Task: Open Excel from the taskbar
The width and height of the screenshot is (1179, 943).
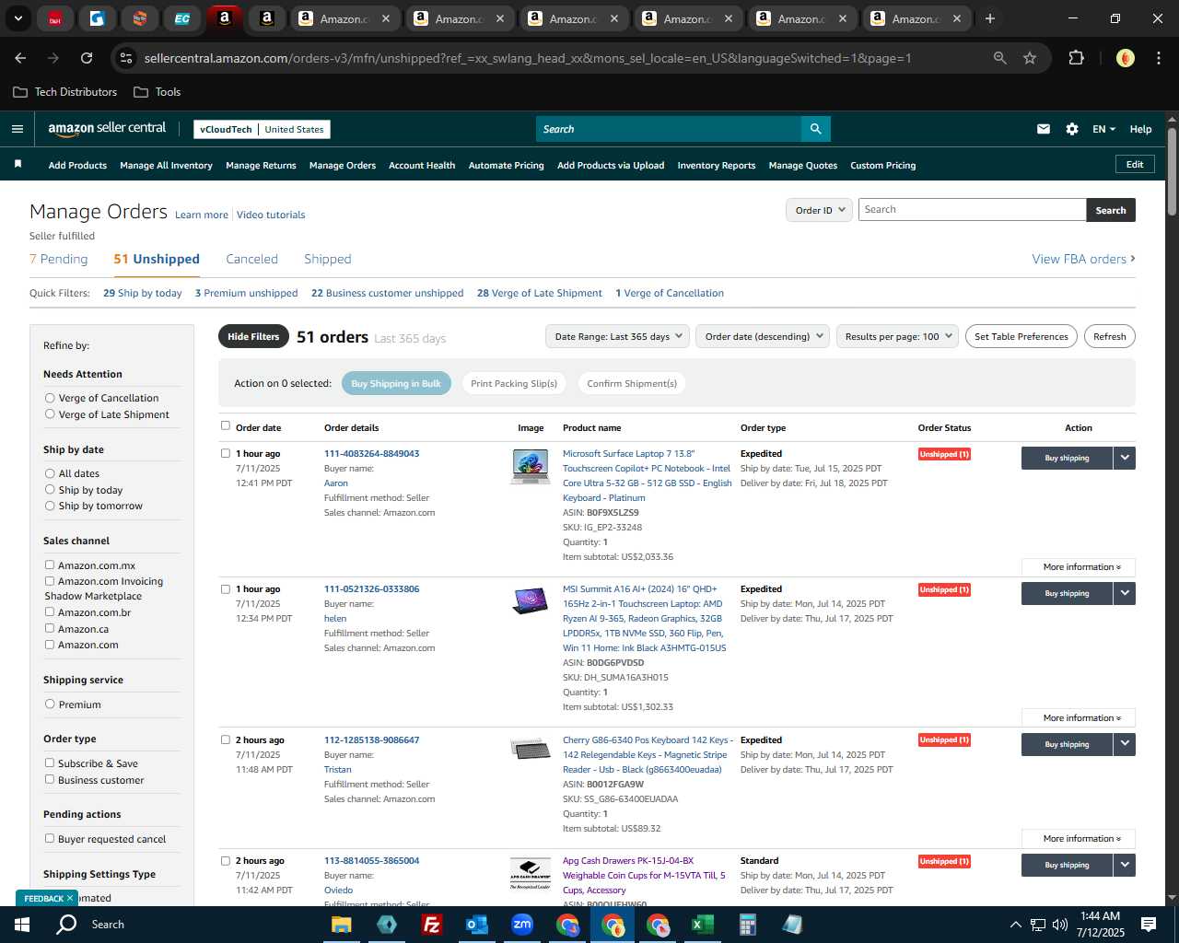Action: tap(702, 925)
